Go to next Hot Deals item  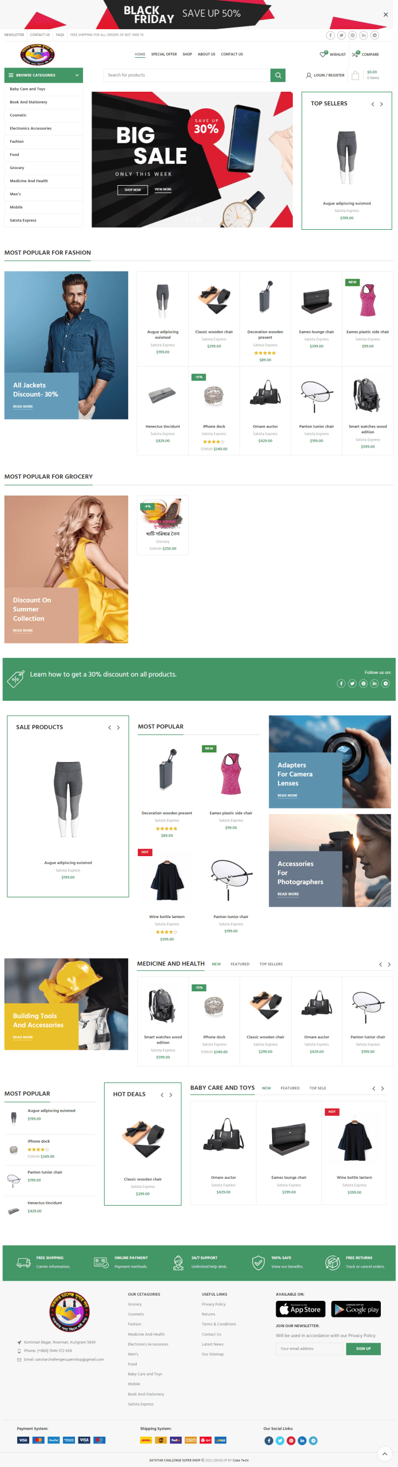click(170, 1095)
